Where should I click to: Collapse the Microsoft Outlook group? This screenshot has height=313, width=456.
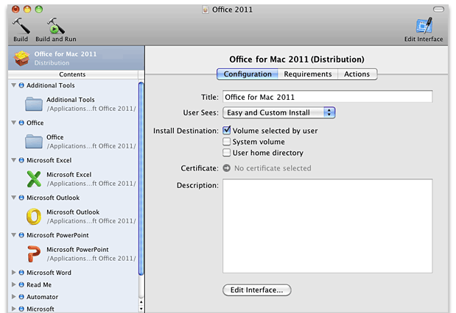[13, 198]
